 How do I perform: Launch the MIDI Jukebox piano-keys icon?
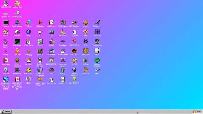point(74,22)
